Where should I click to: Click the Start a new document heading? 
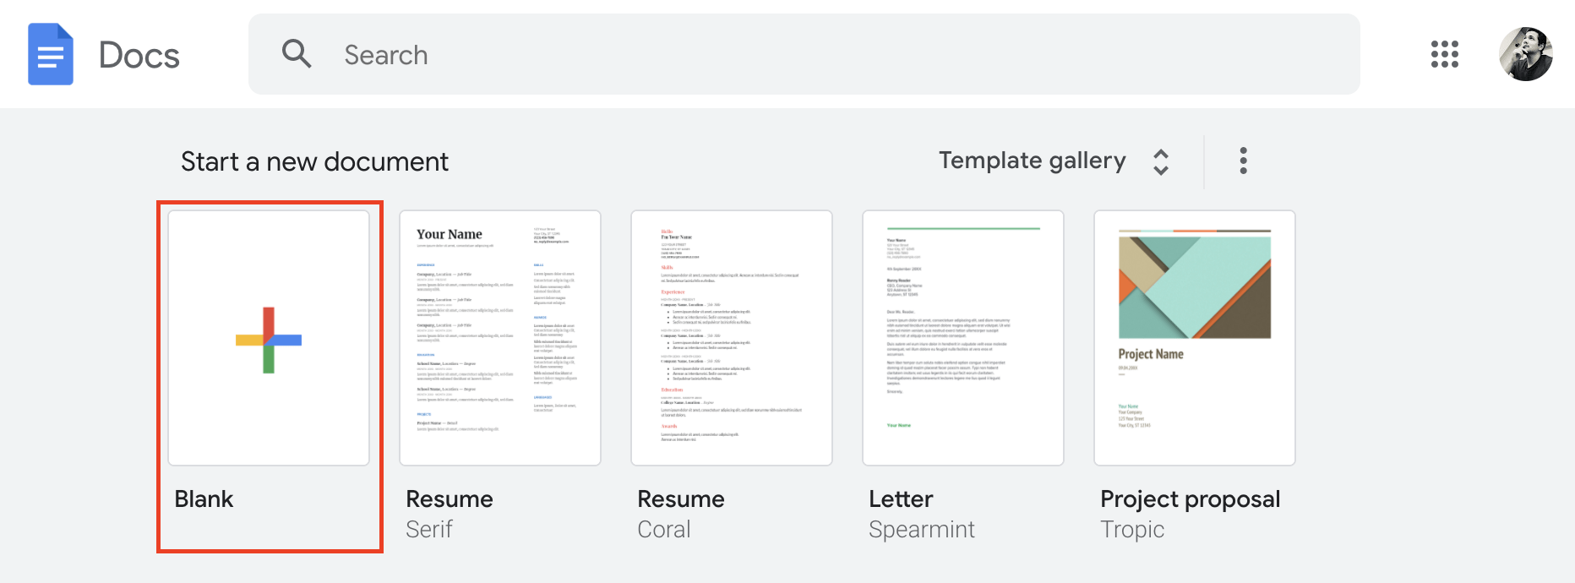(x=314, y=161)
